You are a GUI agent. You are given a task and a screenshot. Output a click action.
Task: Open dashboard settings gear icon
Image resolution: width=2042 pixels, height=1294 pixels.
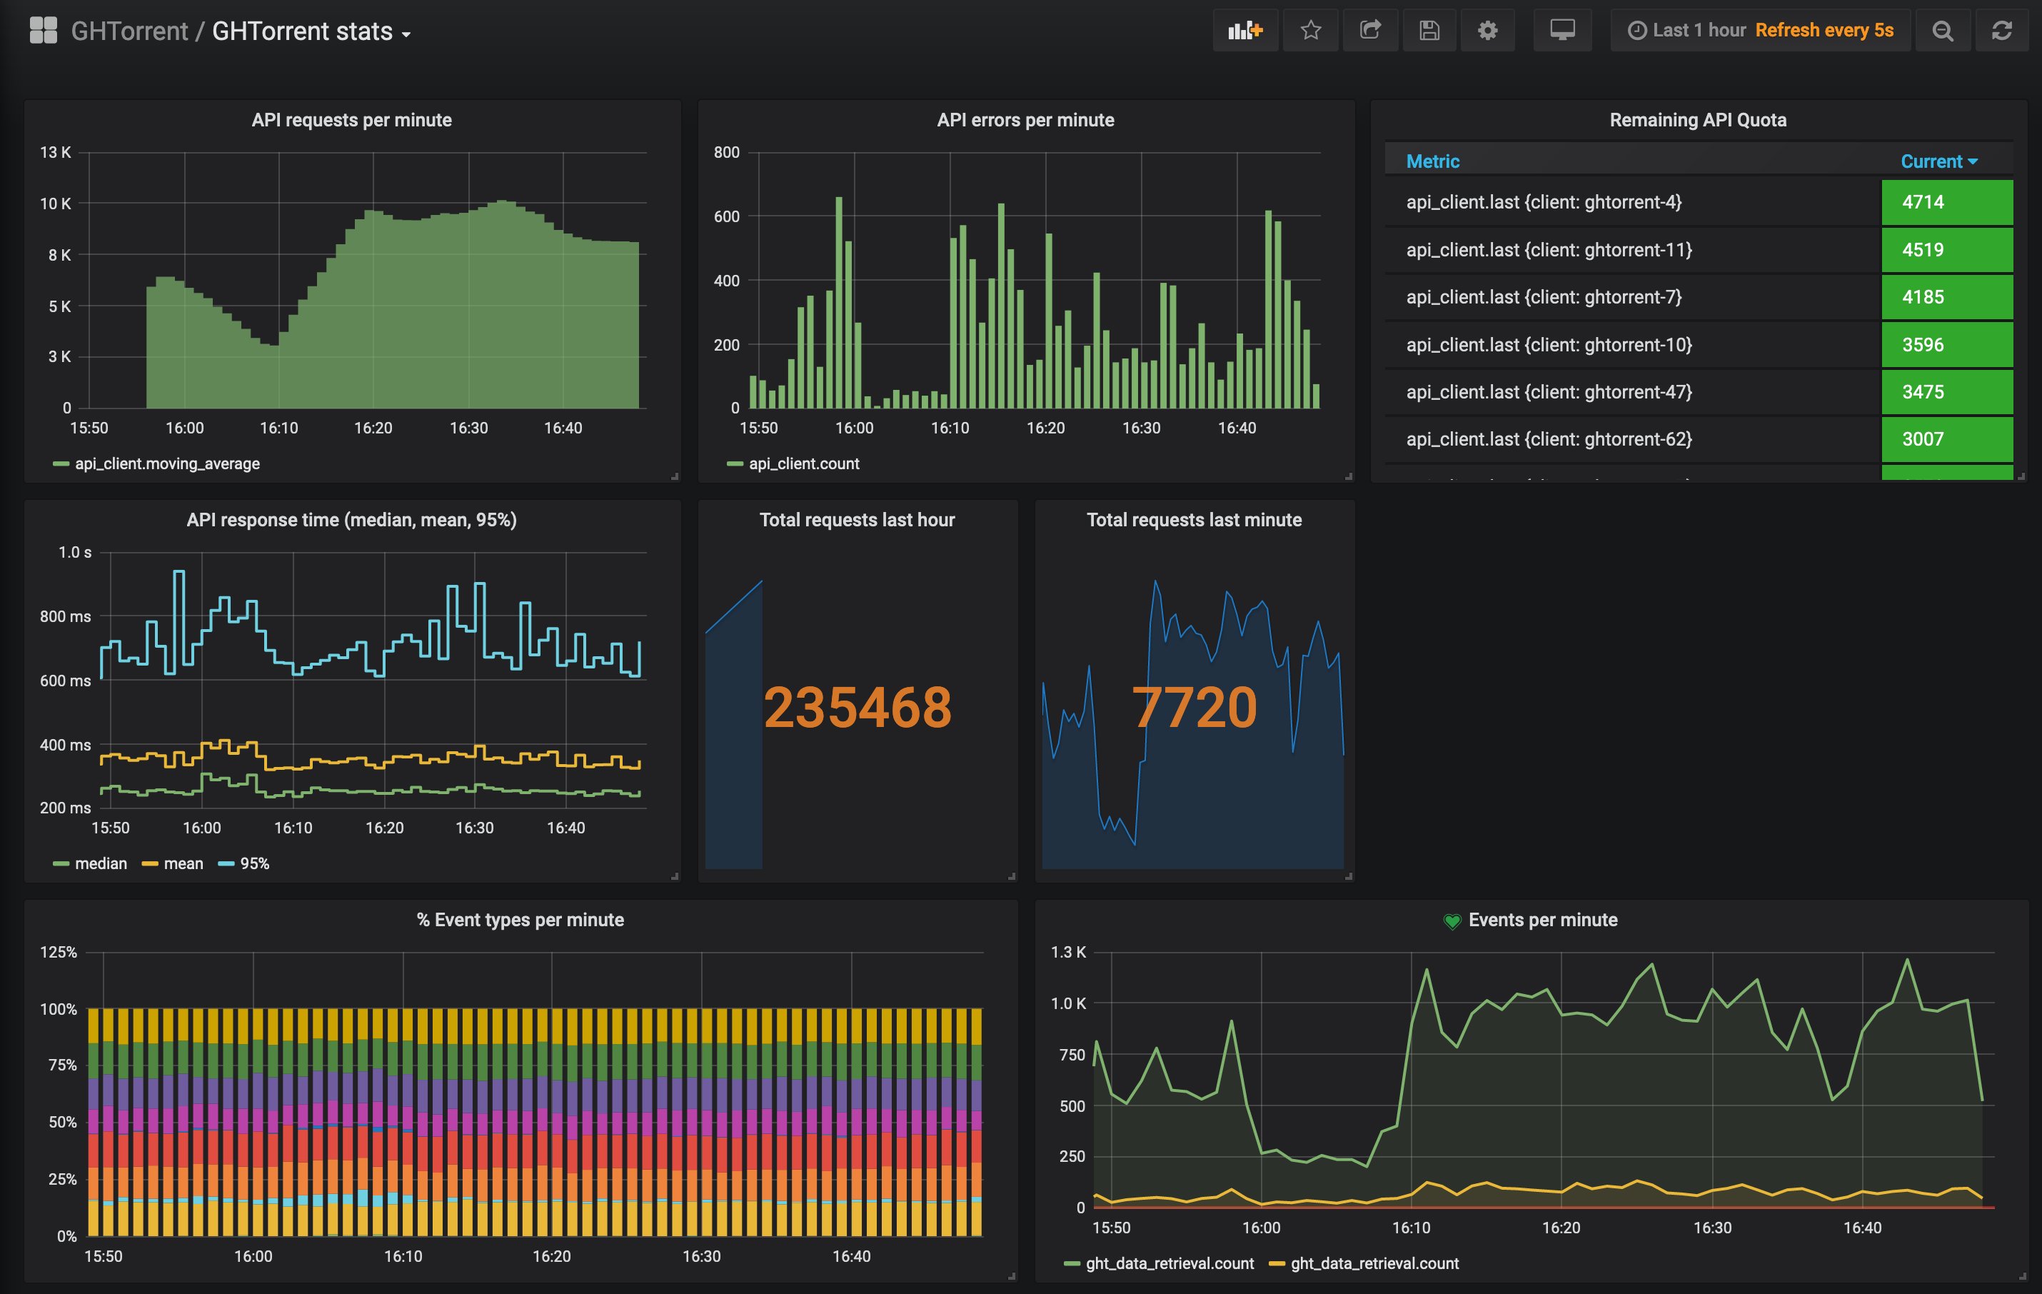click(1487, 31)
